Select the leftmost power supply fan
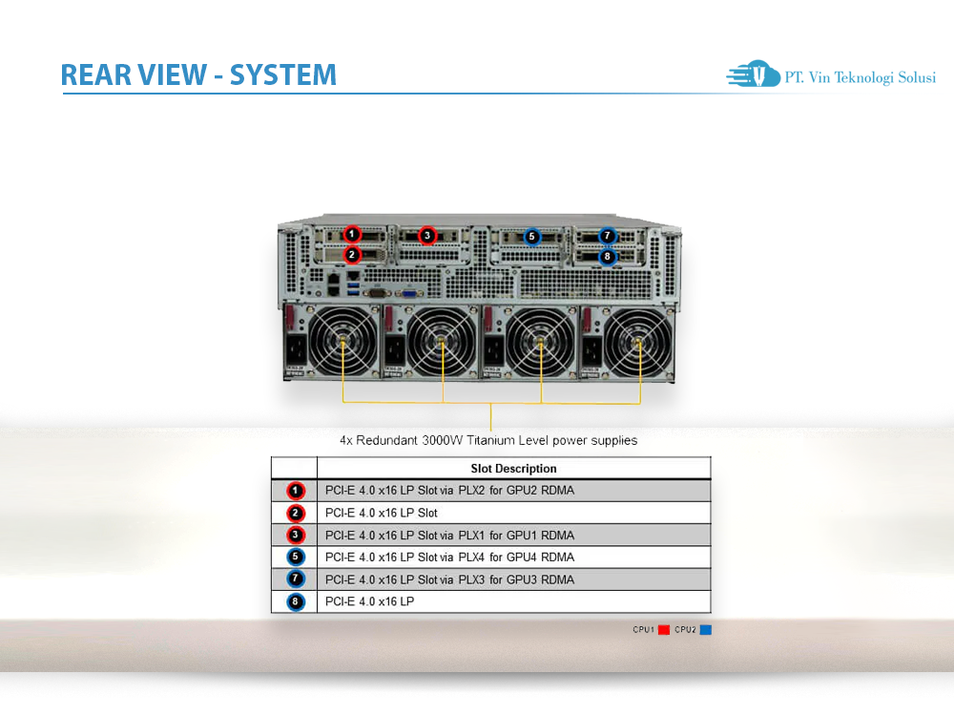The height and width of the screenshot is (716, 954). click(x=341, y=341)
